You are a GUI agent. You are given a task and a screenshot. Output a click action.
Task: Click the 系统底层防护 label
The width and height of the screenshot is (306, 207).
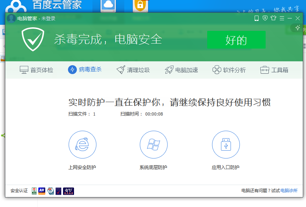tap(153, 167)
